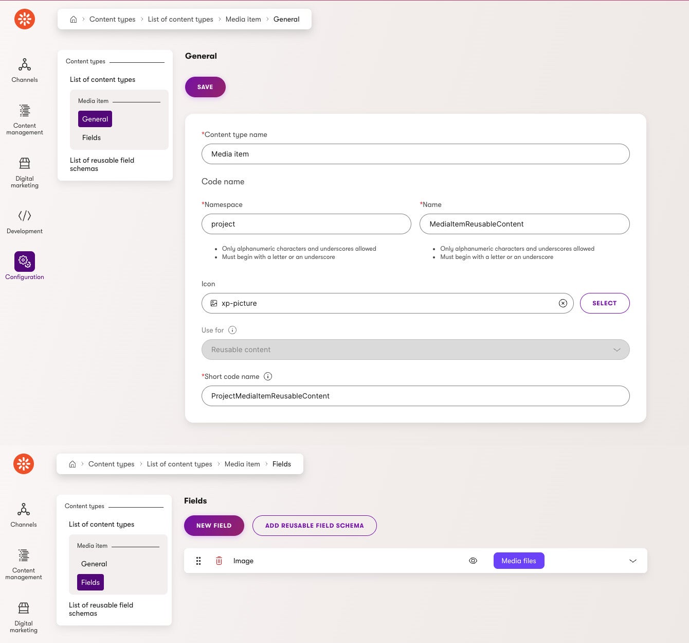Click the Content type name input
Screen dimensions: 689x643
point(415,154)
